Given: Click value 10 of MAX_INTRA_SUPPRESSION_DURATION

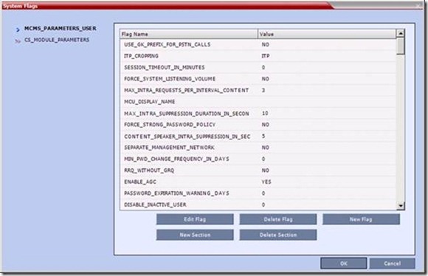Looking at the screenshot, I should (x=265, y=114).
